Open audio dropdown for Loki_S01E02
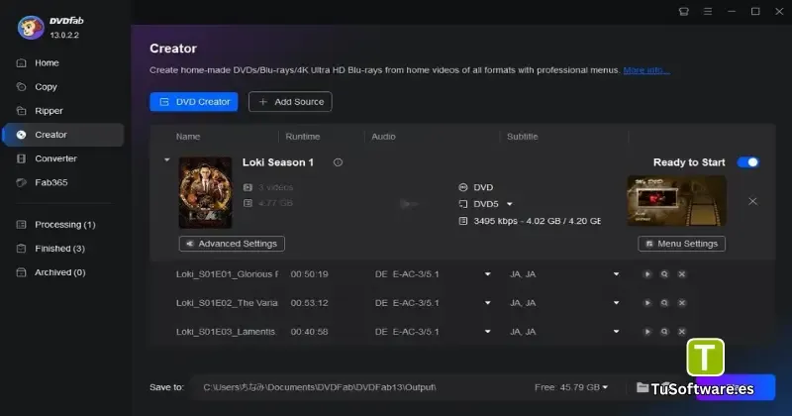Viewport: 792px width, 416px height. tap(487, 303)
